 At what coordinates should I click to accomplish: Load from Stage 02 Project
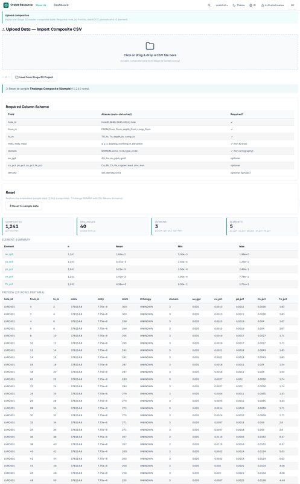34,77
